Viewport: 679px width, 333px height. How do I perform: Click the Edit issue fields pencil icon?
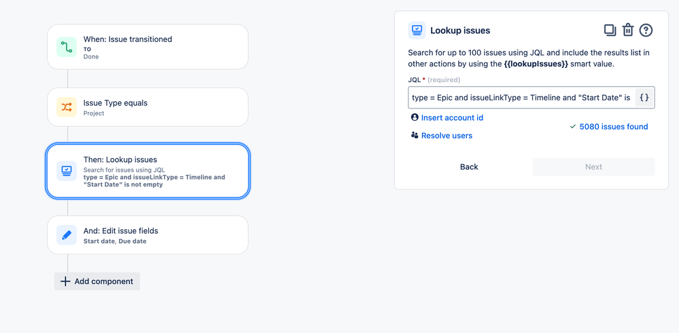coord(66,235)
